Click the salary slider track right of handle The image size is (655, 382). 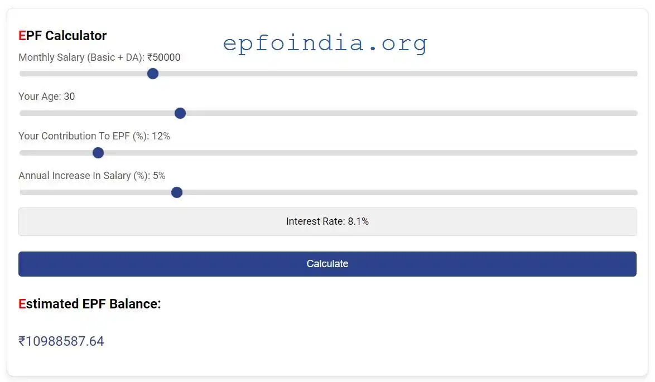391,73
